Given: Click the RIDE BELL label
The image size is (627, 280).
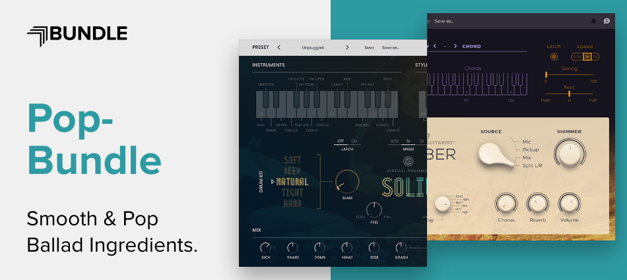Looking at the screenshot, I should click(x=363, y=125).
